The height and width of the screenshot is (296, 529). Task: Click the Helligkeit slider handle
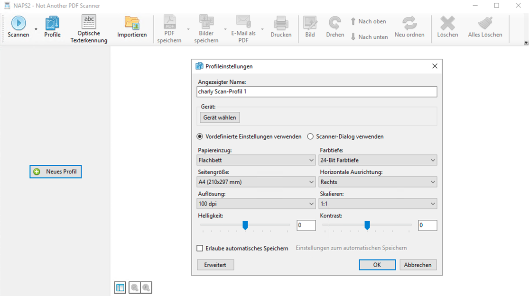click(x=245, y=225)
